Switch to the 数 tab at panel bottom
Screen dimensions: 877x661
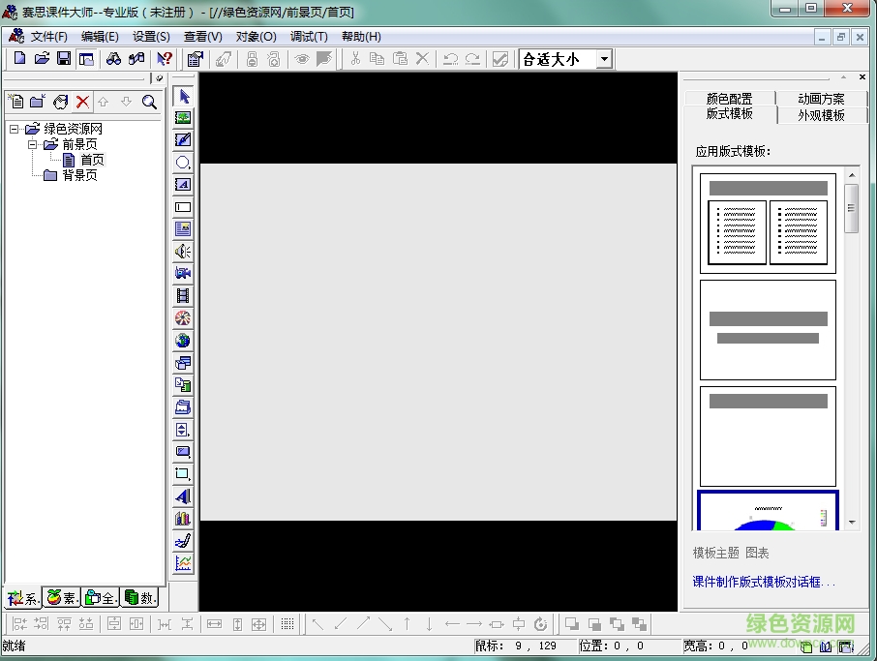pyautogui.click(x=139, y=598)
